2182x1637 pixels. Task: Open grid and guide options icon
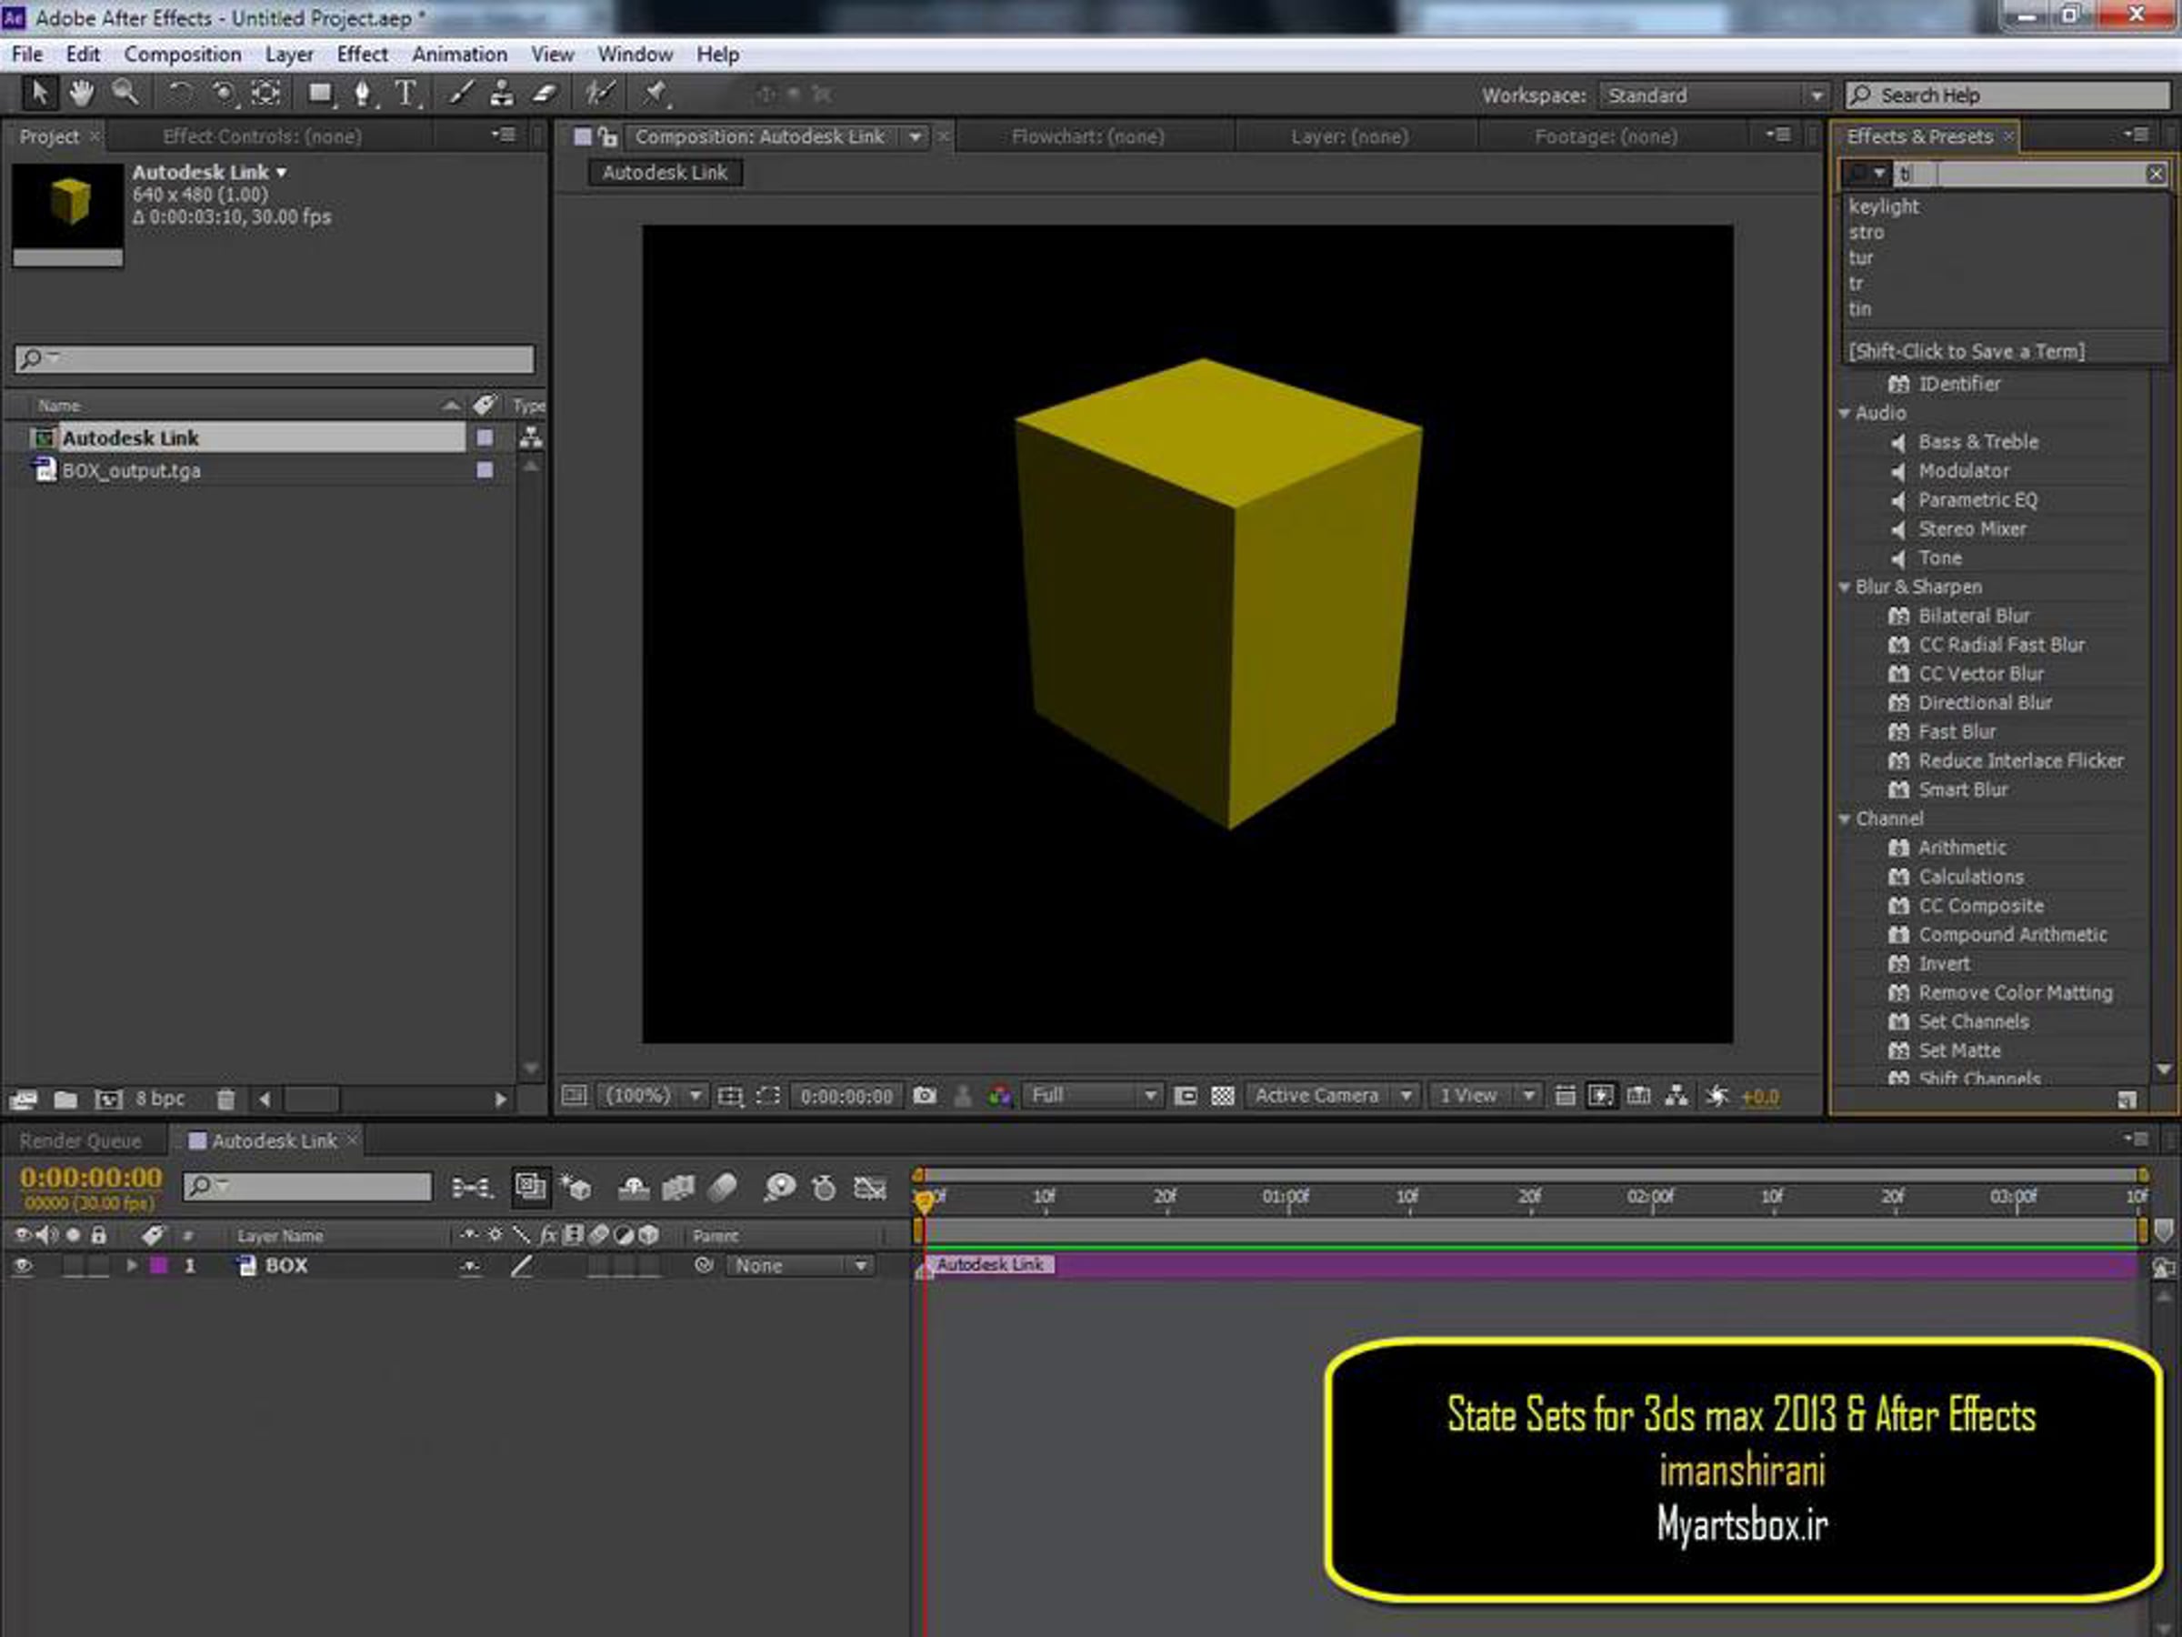(x=730, y=1095)
